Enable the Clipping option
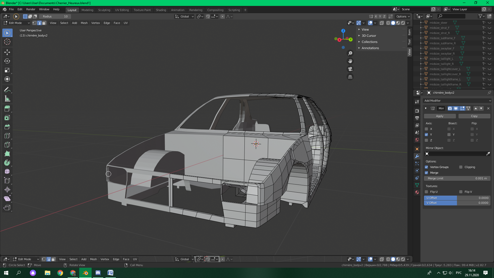 461,167
